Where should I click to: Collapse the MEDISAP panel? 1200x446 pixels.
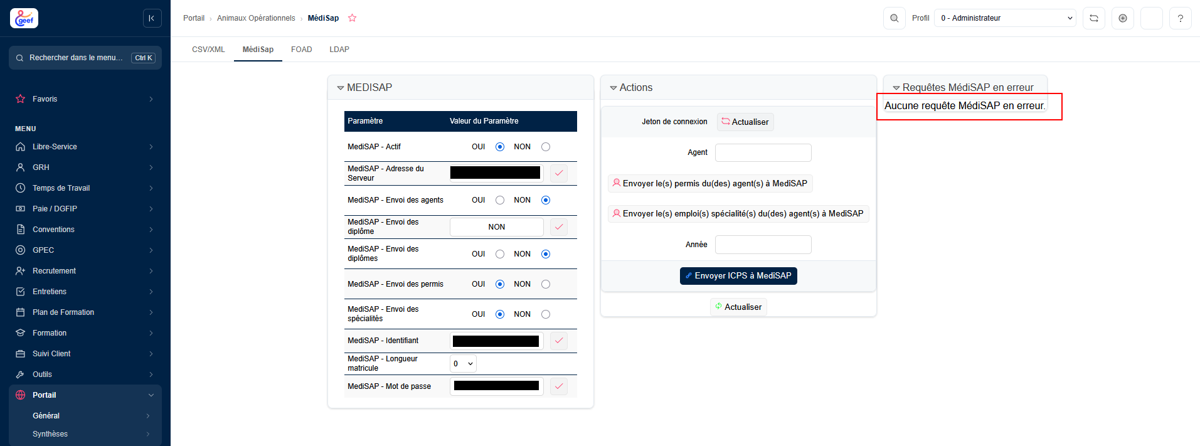point(341,88)
